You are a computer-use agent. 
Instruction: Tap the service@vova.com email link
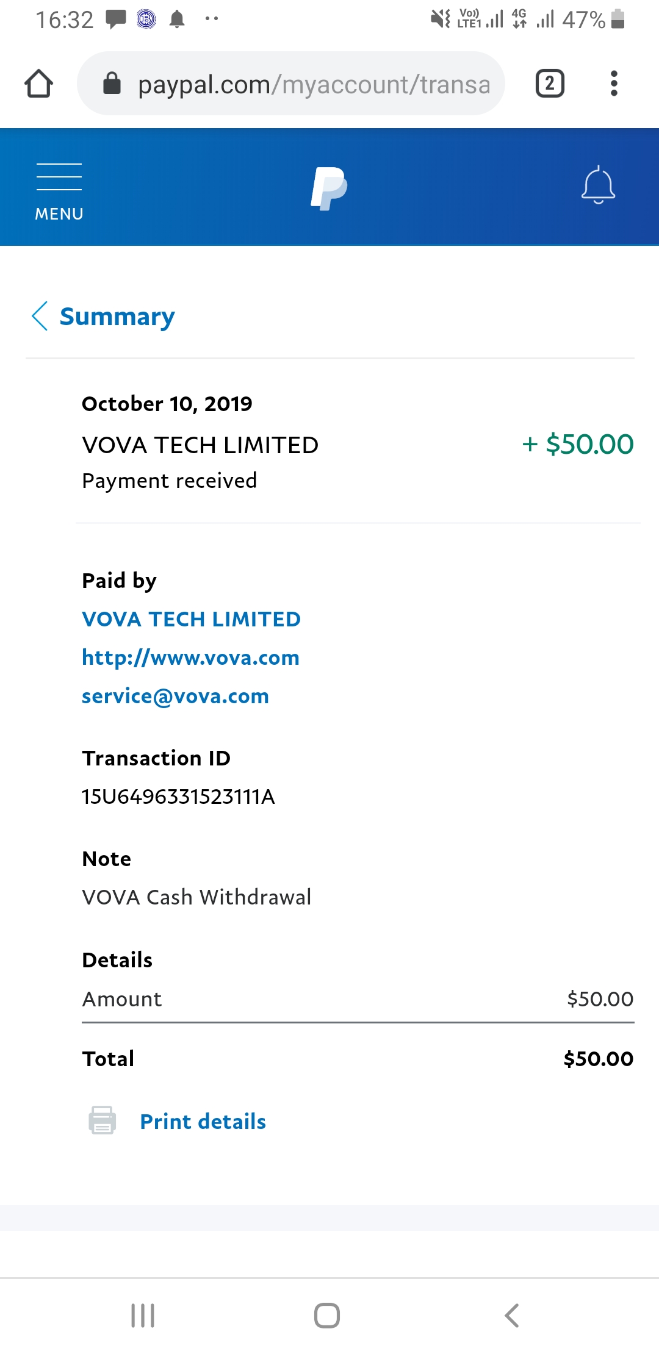pyautogui.click(x=175, y=696)
